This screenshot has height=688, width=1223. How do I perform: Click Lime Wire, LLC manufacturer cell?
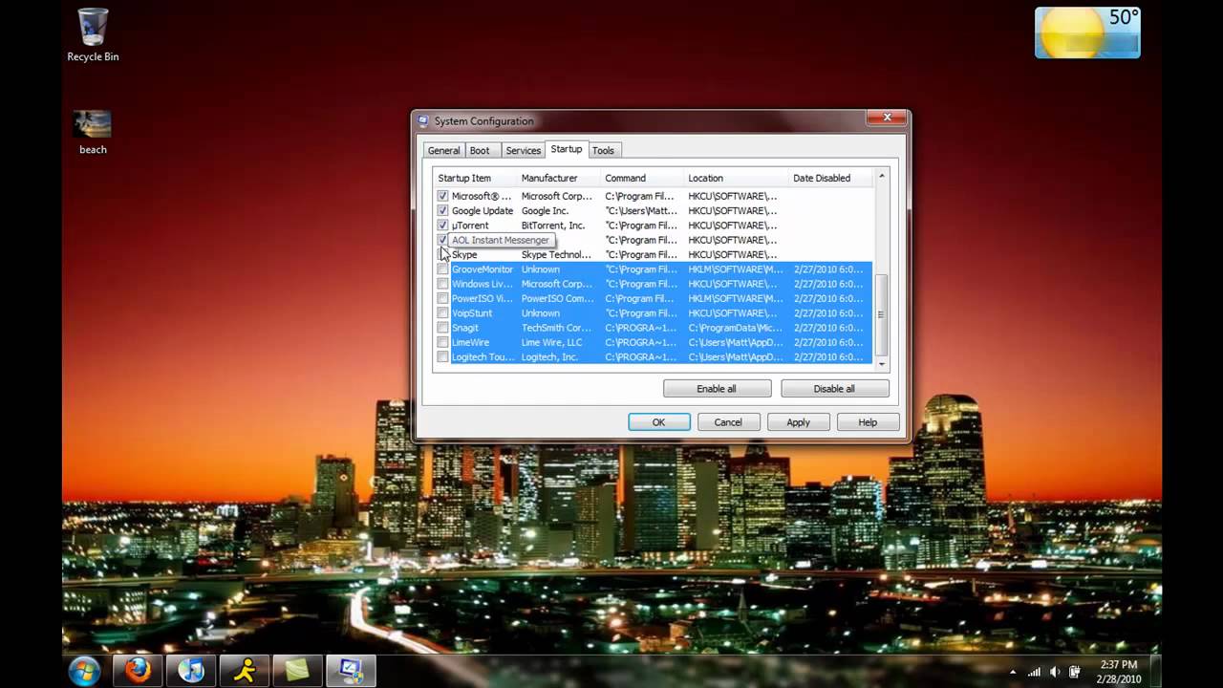tap(551, 342)
